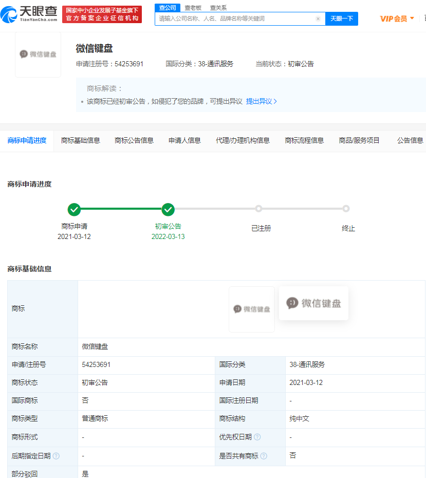Click the 微信键盘 trademark thumbnail in header

click(x=38, y=54)
